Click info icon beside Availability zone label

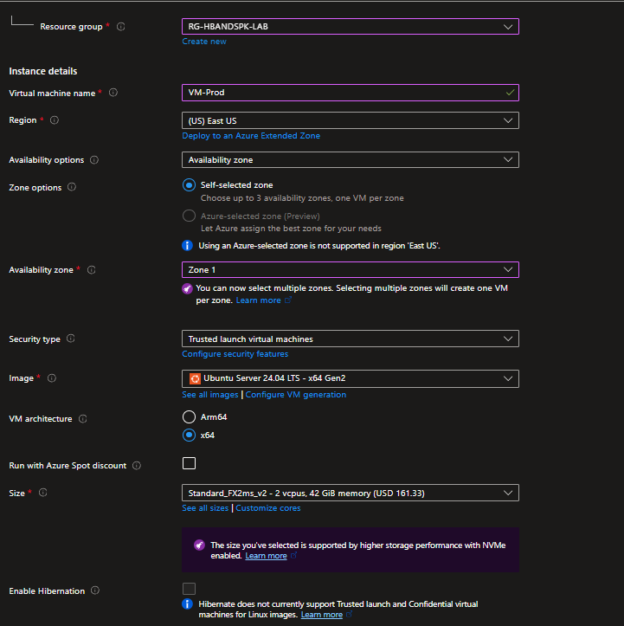tap(92, 270)
